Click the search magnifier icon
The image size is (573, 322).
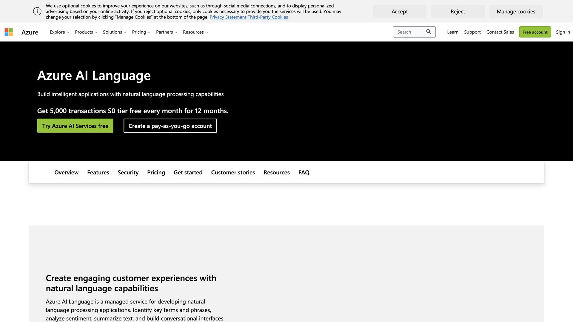pos(429,32)
